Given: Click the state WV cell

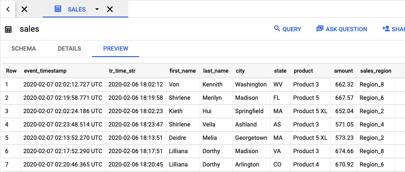Looking at the screenshot, I should point(278,85).
